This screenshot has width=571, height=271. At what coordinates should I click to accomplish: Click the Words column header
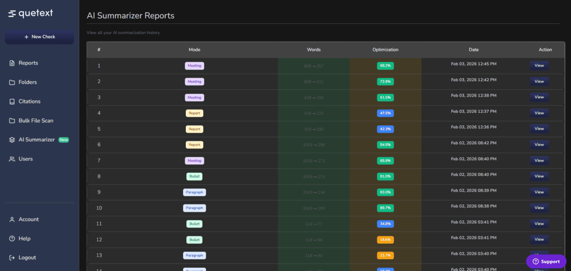[x=314, y=50]
